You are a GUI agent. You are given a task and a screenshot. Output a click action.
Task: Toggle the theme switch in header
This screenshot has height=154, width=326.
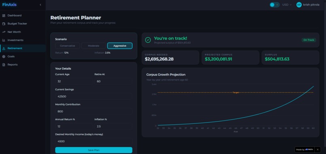pos(275,5)
